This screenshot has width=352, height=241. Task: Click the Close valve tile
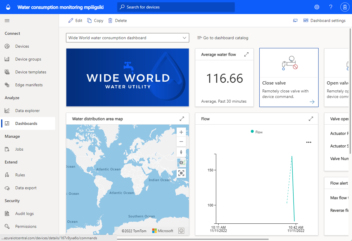(289, 78)
